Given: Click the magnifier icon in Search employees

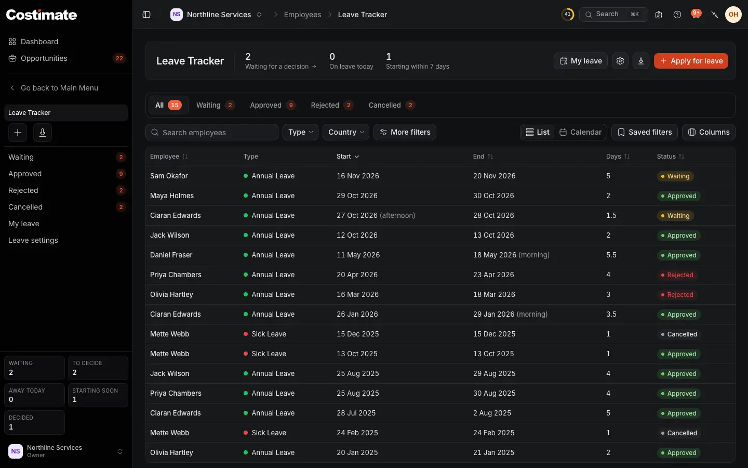Looking at the screenshot, I should pos(155,133).
